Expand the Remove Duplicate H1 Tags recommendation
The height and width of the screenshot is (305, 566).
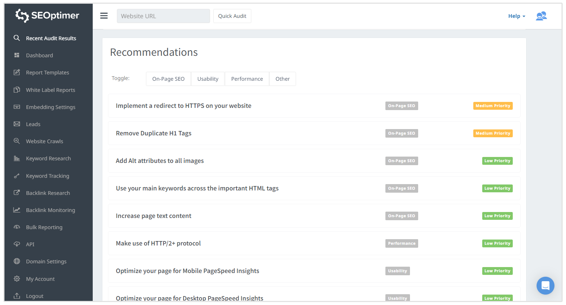[x=153, y=133]
